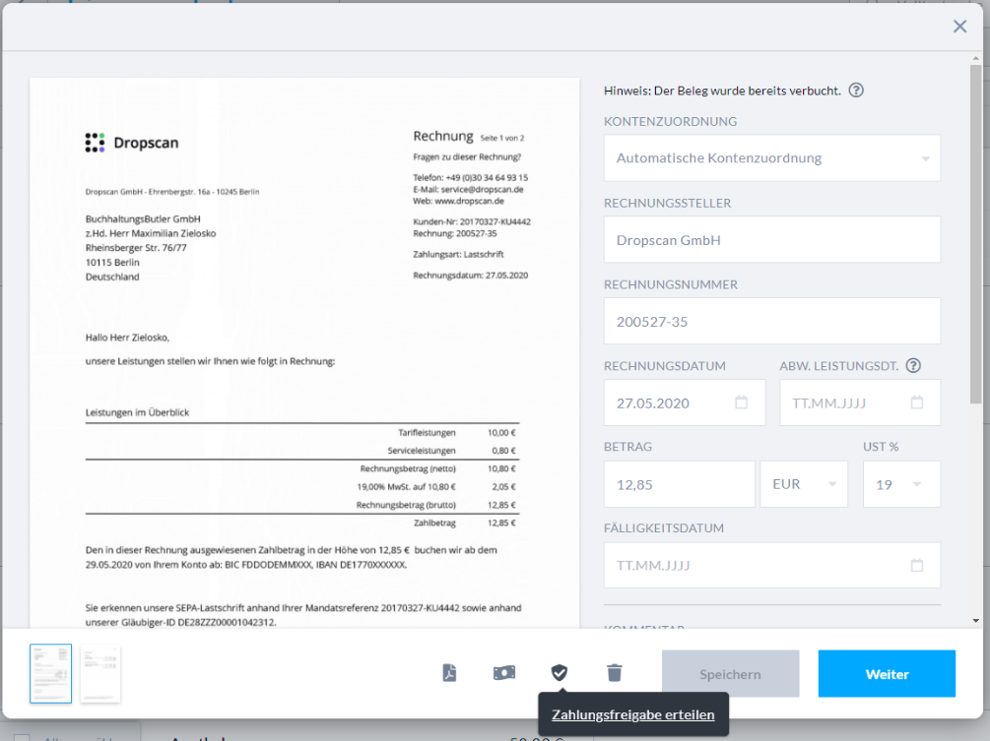Click the greyed Speichern button
The image size is (990, 741).
[x=730, y=674]
